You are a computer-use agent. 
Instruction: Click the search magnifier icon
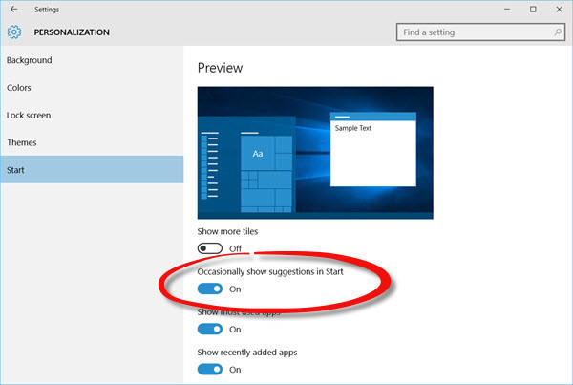point(558,32)
